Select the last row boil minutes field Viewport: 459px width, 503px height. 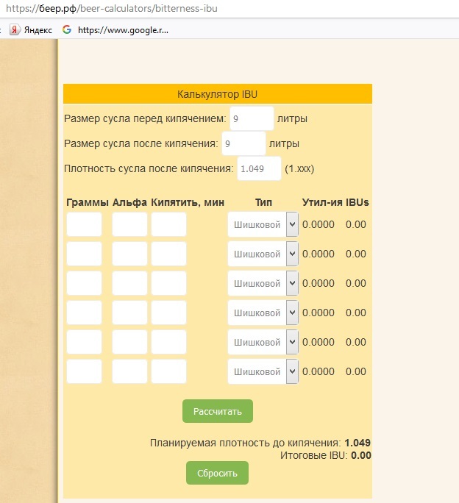[x=168, y=371]
